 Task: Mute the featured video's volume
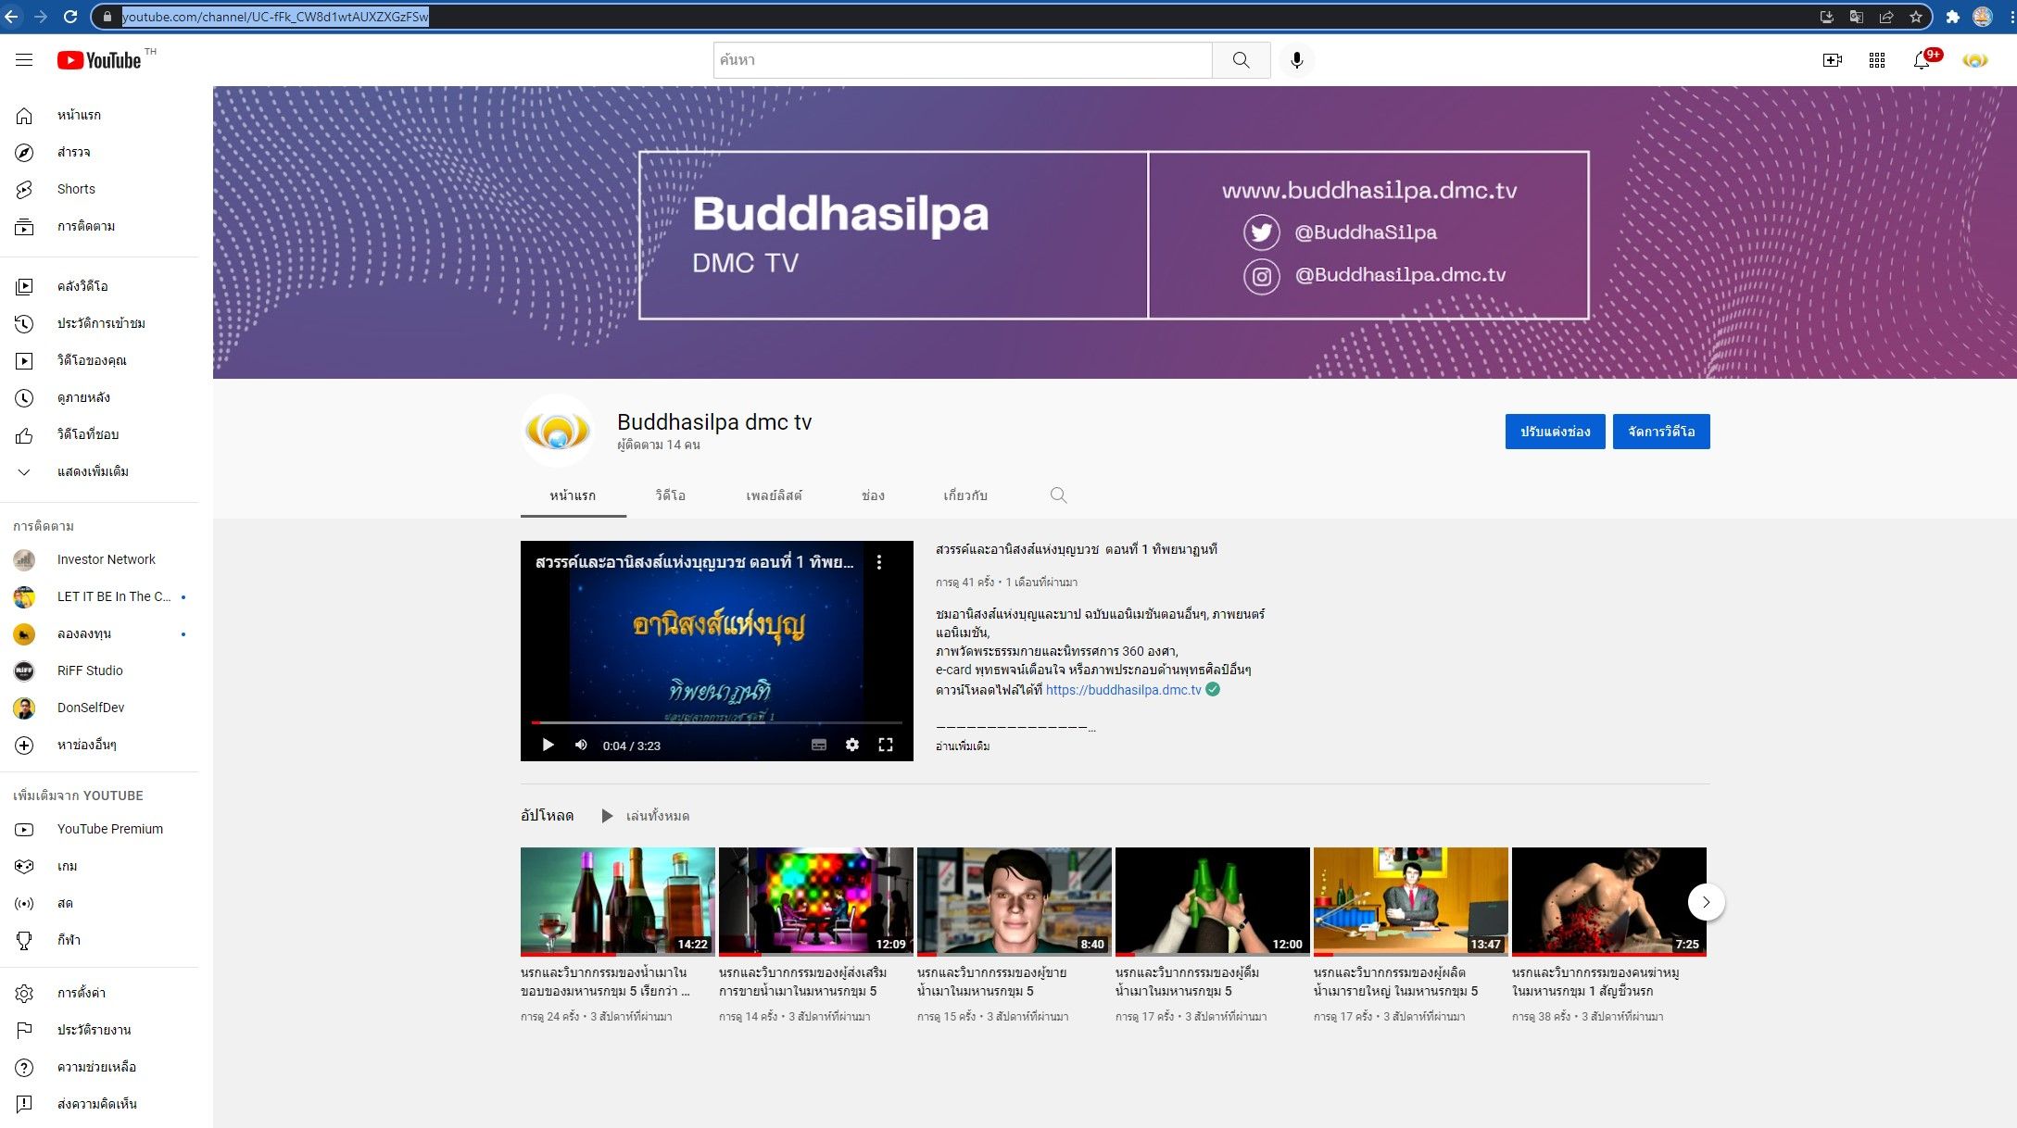[581, 745]
